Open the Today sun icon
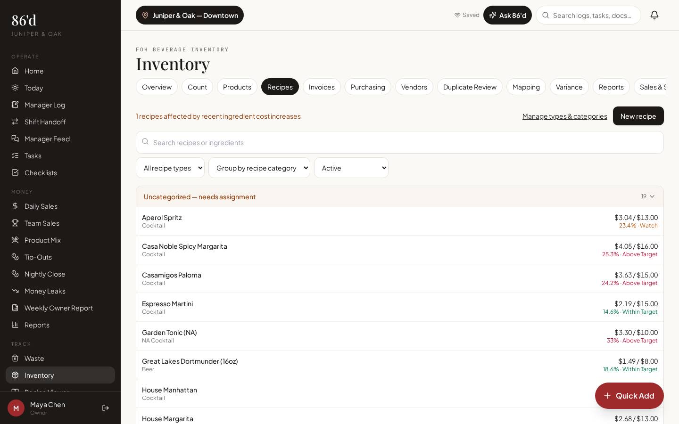The image size is (679, 424). tap(15, 88)
